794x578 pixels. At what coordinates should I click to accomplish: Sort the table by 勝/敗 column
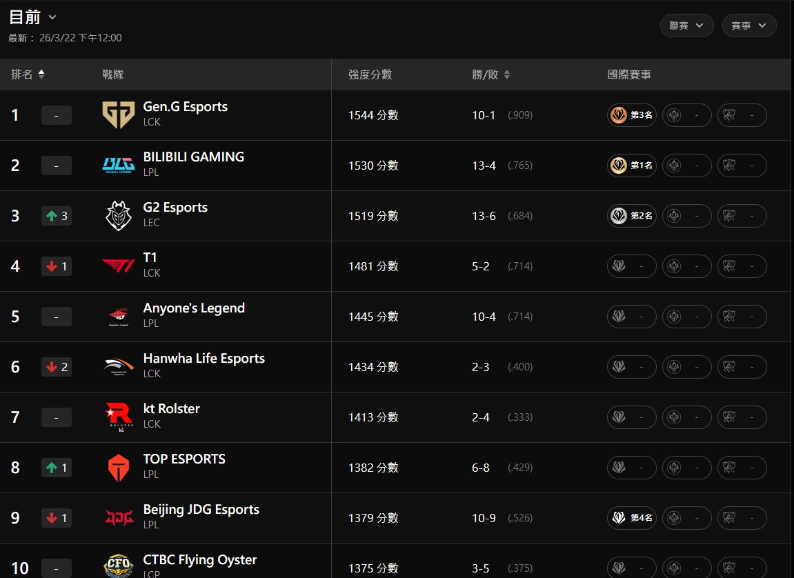click(491, 74)
